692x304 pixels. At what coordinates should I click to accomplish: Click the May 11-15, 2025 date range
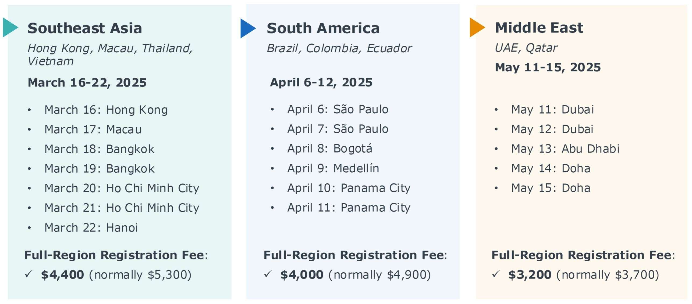click(x=548, y=67)
